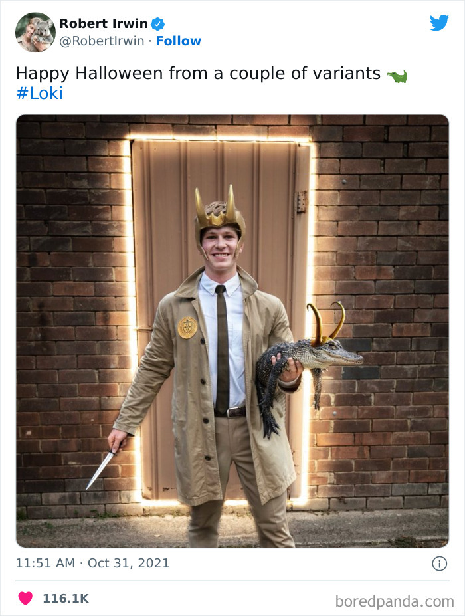
Task: Click the blue verified badge
Action: pyautogui.click(x=157, y=24)
